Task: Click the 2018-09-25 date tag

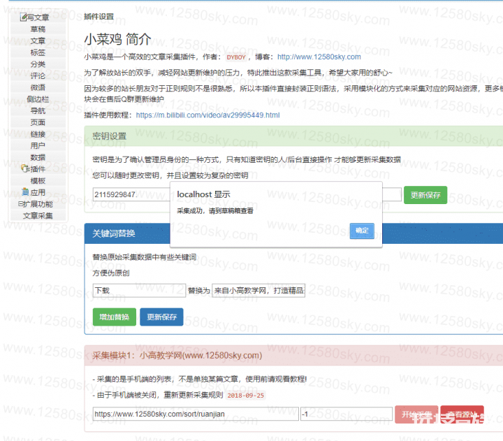Action: (x=246, y=396)
